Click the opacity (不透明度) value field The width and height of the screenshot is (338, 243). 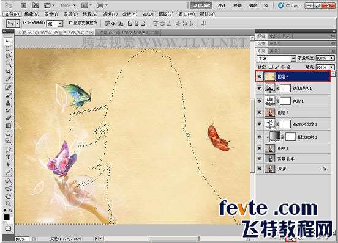323,58
